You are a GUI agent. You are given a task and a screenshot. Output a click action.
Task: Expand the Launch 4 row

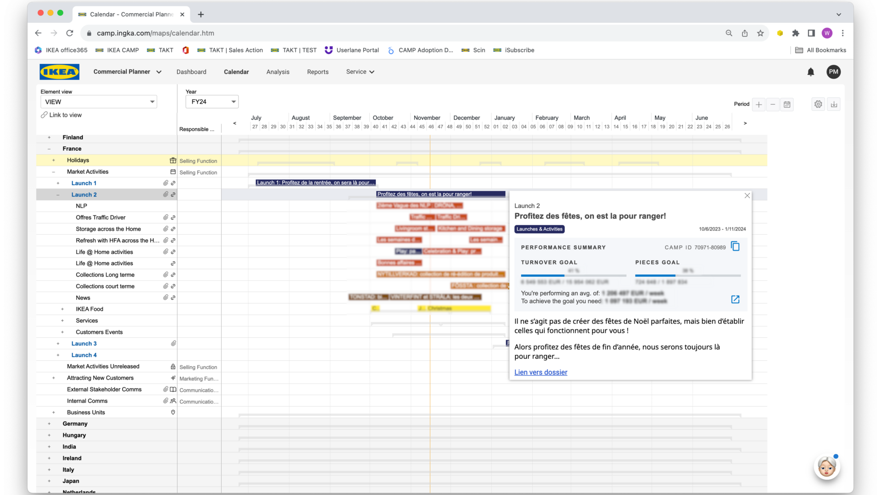[x=58, y=355]
